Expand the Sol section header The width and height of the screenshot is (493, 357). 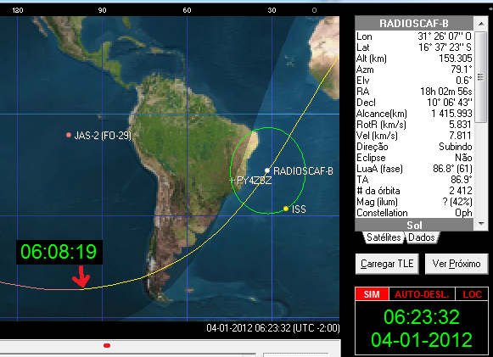click(x=414, y=225)
